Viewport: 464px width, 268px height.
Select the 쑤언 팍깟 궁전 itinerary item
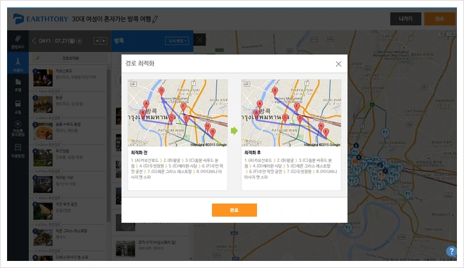(69, 210)
